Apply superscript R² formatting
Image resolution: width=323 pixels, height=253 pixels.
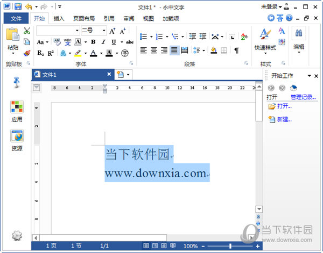(x=51, y=53)
